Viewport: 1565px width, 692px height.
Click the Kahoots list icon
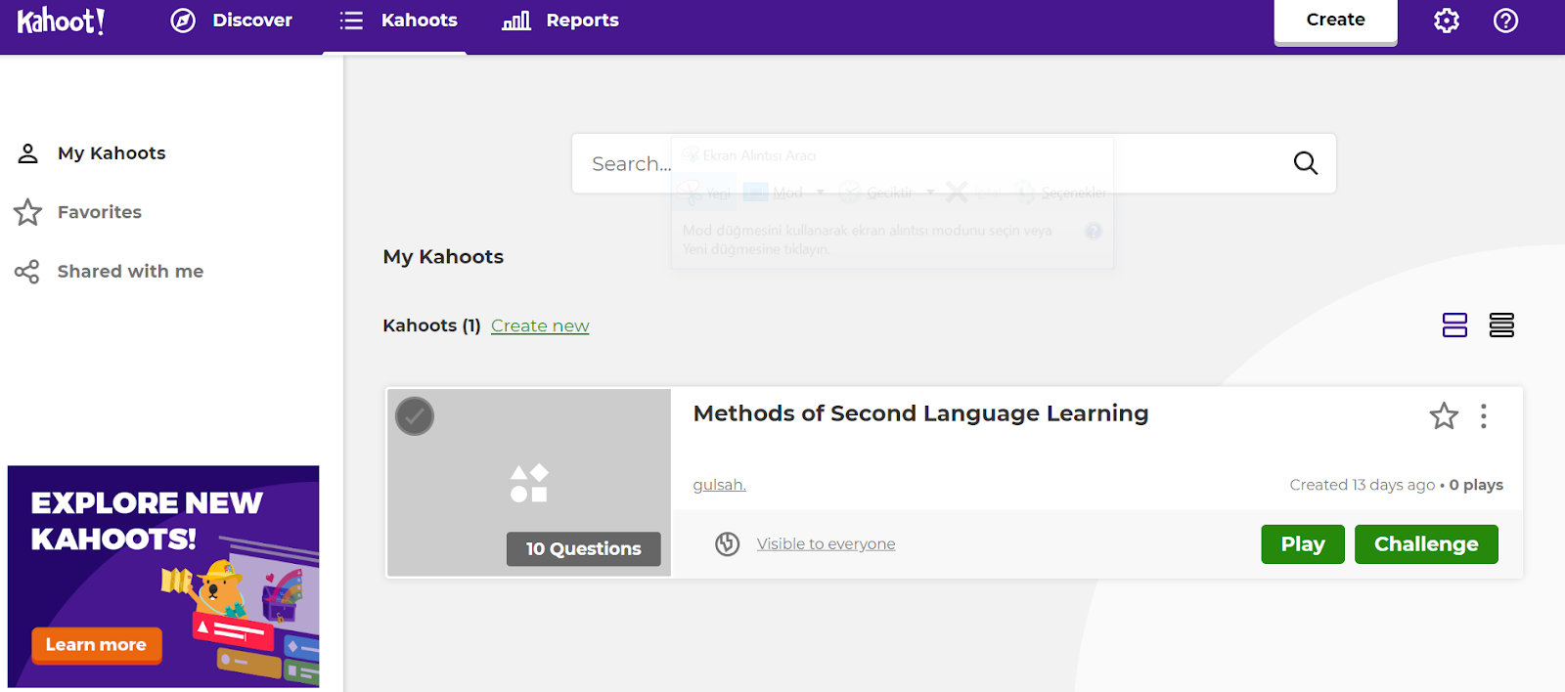pyautogui.click(x=351, y=21)
